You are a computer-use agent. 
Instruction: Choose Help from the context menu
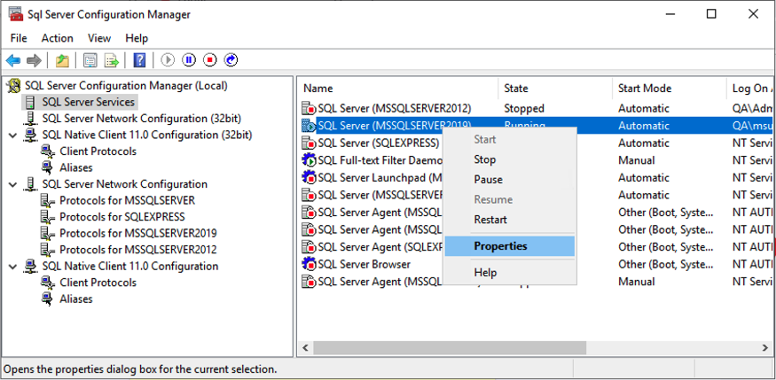click(510, 272)
